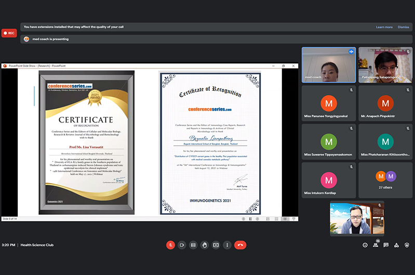Click the Certificate of Recognition image on right
The image size is (415, 275).
210,144
